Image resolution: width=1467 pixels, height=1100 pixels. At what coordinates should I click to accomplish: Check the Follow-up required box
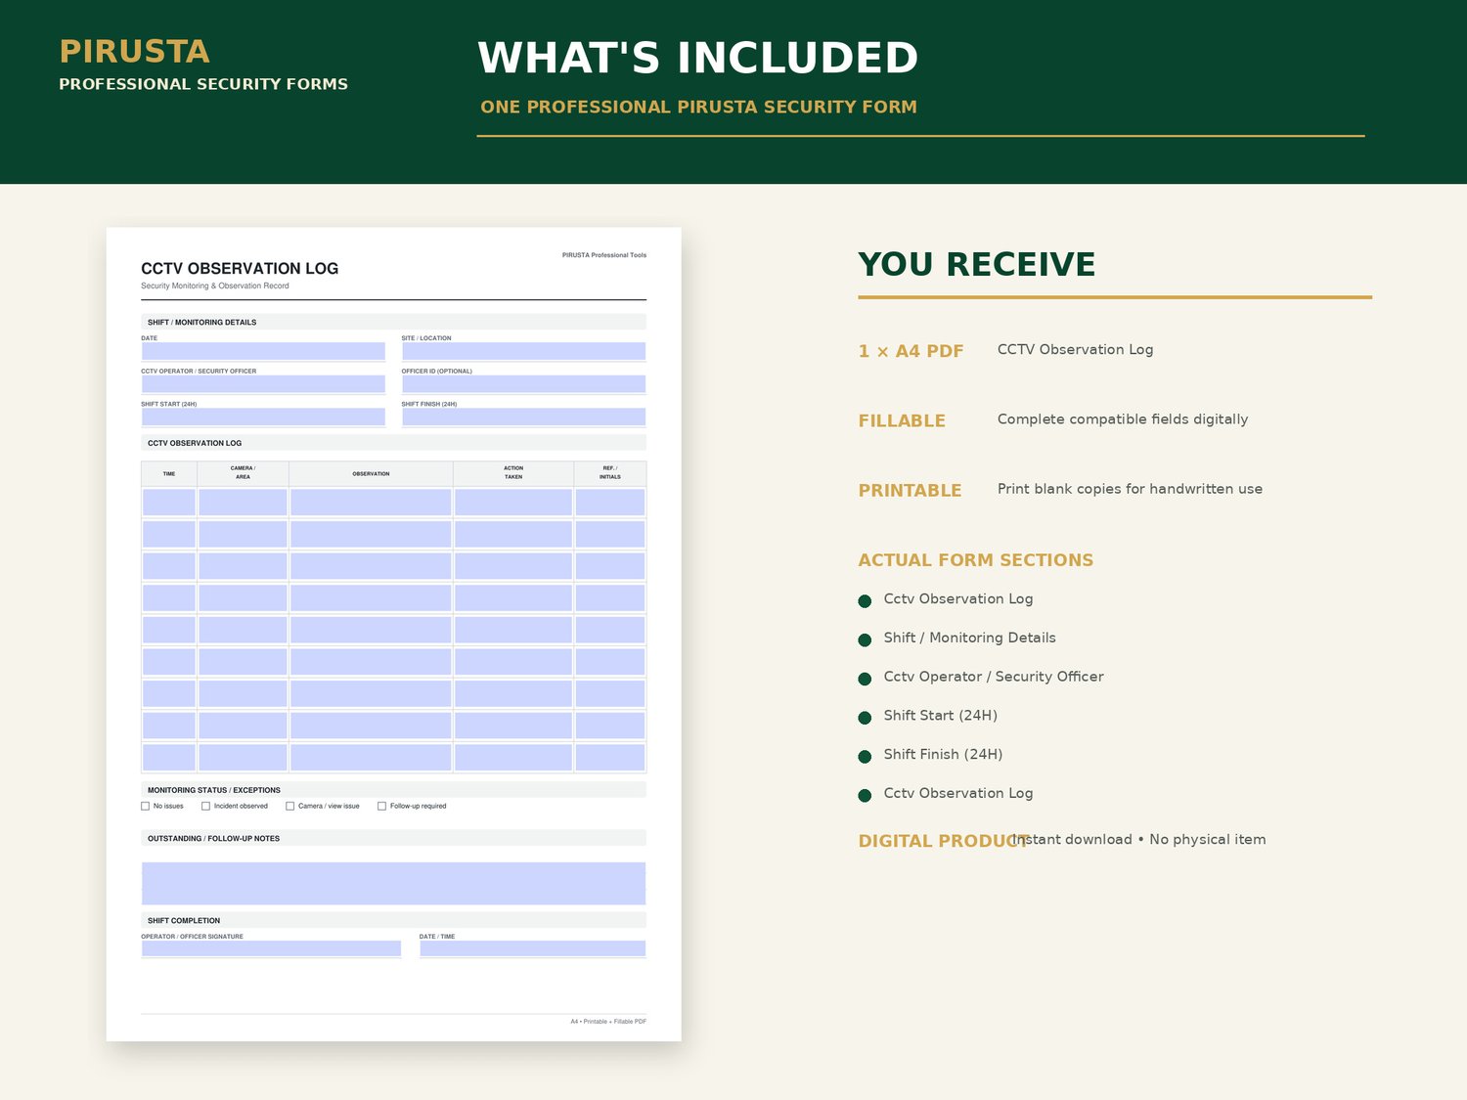382,807
